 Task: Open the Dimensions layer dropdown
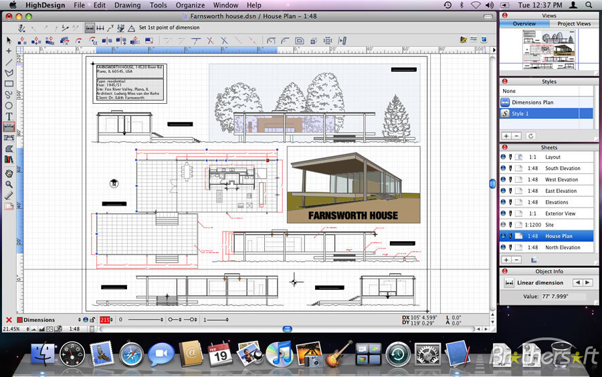pyautogui.click(x=80, y=319)
